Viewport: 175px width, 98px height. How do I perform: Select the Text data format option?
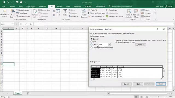(x=93, y=41)
